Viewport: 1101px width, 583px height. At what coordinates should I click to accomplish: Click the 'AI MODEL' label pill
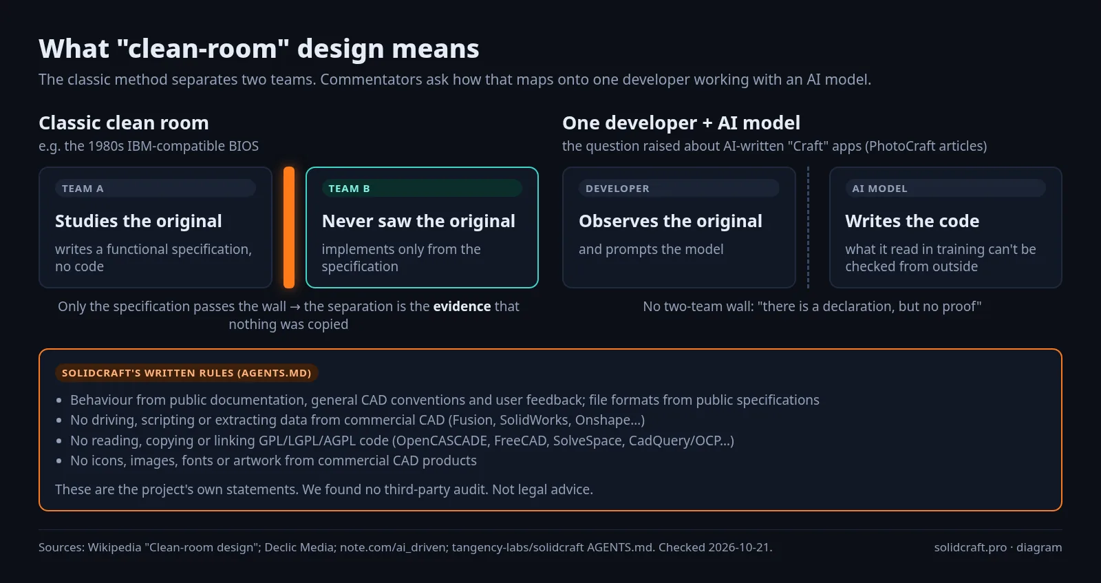(x=945, y=189)
